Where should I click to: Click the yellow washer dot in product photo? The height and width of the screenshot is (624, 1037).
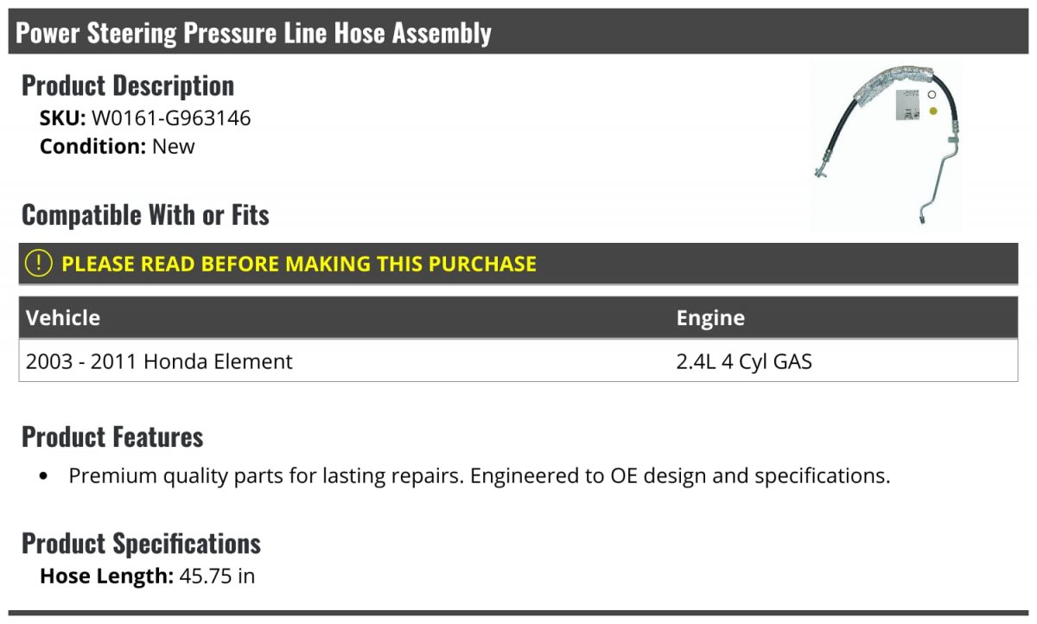pyautogui.click(x=933, y=111)
